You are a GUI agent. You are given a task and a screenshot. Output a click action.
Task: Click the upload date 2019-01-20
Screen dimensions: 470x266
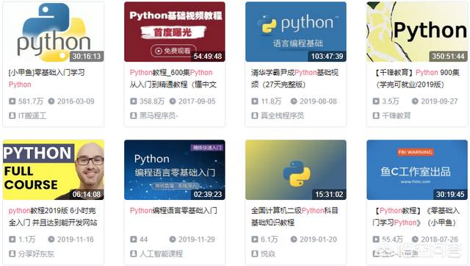pos(318,240)
